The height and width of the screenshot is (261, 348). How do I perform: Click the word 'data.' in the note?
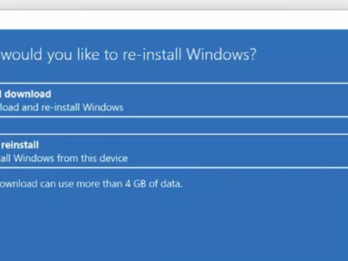(172, 184)
